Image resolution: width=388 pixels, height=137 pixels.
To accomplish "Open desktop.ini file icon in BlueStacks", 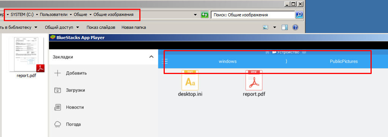I will click(190, 80).
